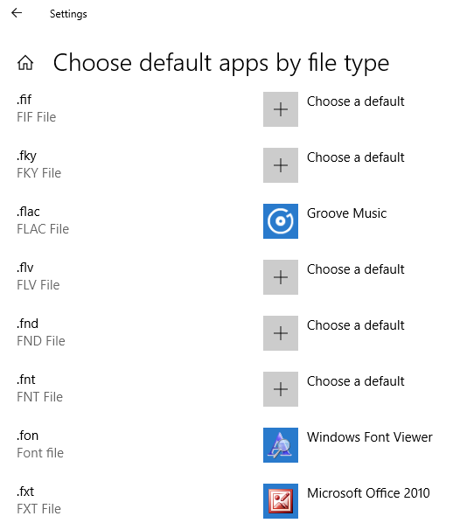Click the plus icon for .flv files
The image size is (453, 530).
click(281, 277)
